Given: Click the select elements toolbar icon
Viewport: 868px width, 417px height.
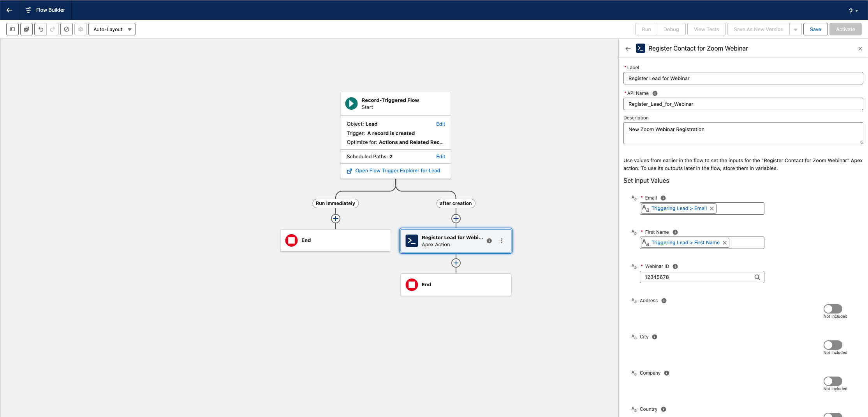Looking at the screenshot, I should 26,29.
